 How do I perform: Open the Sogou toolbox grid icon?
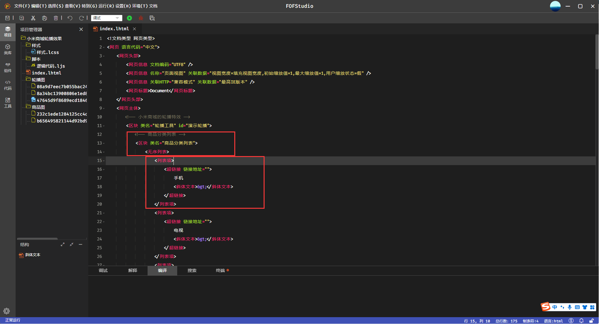(x=592, y=307)
